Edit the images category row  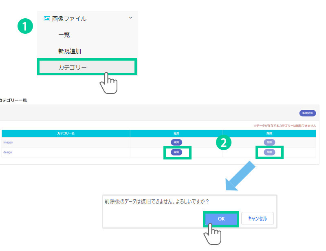pyautogui.click(x=176, y=142)
